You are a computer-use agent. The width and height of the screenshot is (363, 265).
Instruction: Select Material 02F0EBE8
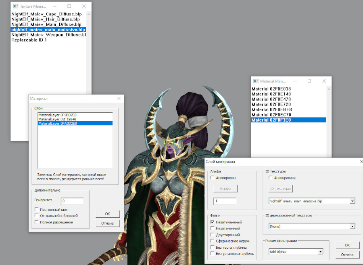point(289,109)
